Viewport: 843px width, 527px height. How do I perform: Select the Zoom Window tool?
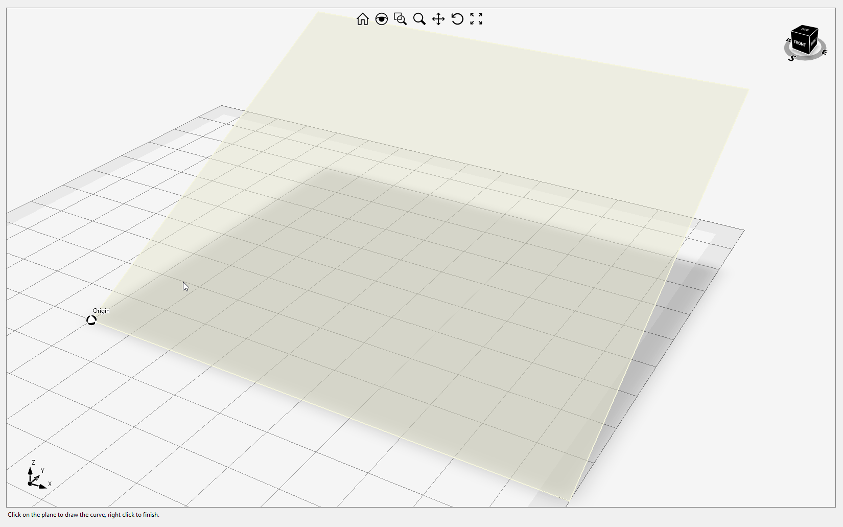point(401,19)
